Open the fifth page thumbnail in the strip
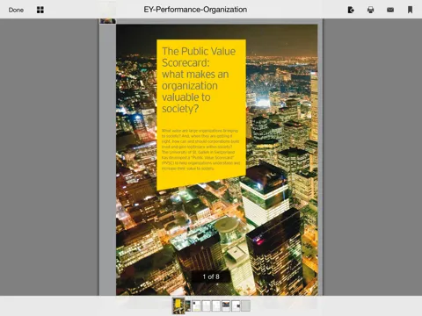Viewport: 422px width, 316px height. [x=216, y=305]
